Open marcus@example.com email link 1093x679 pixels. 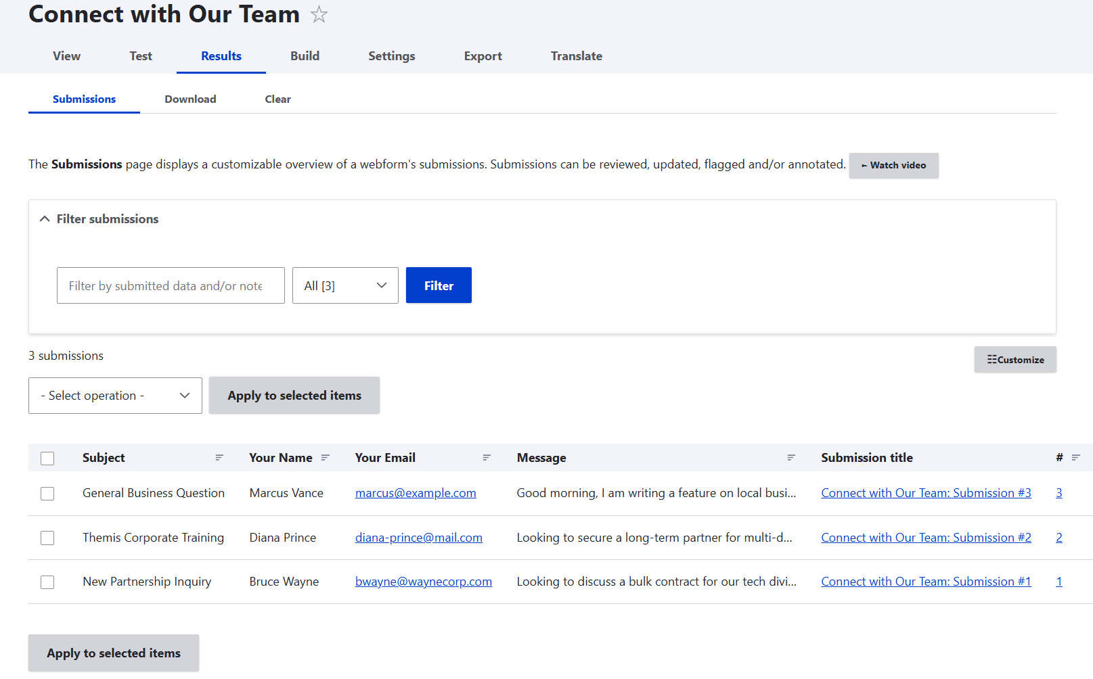pos(416,493)
